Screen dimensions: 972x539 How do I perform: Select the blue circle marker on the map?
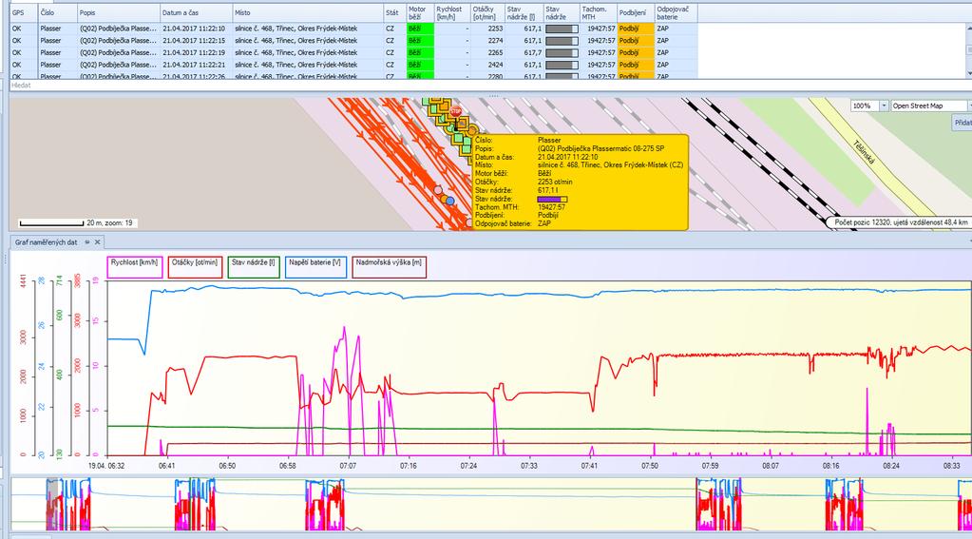(x=450, y=201)
